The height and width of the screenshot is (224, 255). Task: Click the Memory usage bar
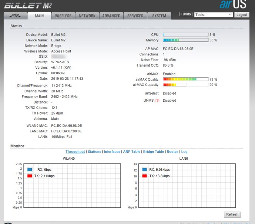point(185,40)
